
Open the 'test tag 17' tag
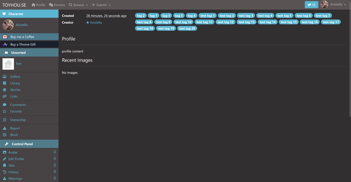(x=331, y=22)
